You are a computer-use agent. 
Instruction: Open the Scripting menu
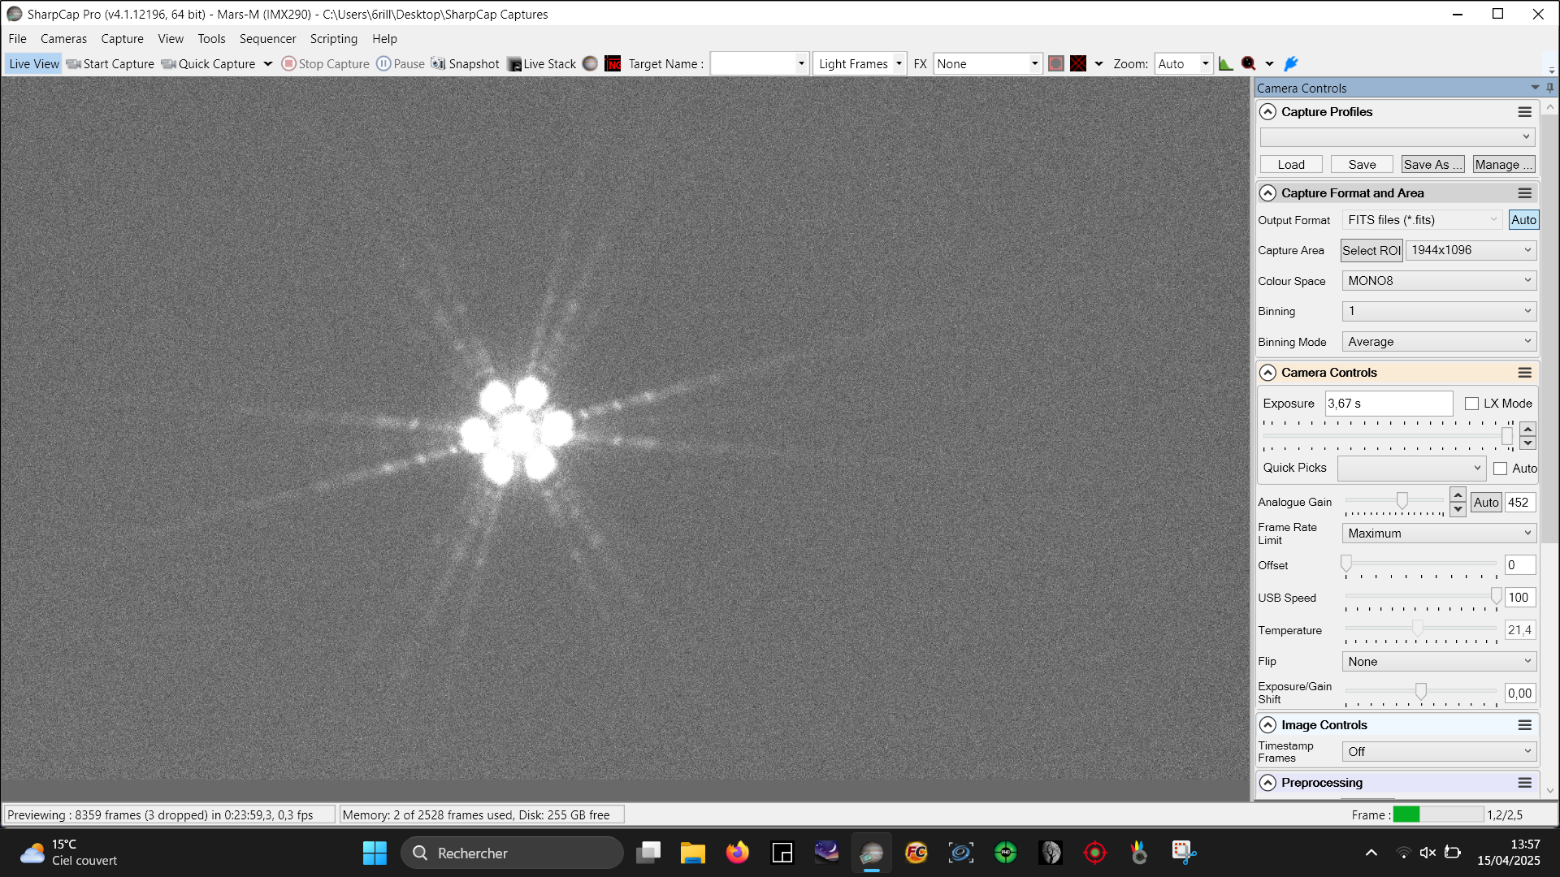pos(333,39)
